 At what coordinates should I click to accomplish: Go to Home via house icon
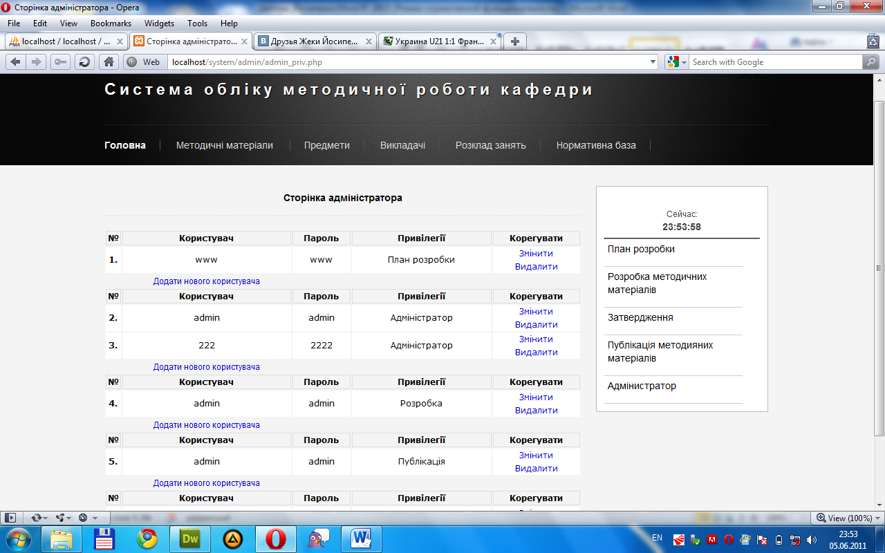coord(109,62)
